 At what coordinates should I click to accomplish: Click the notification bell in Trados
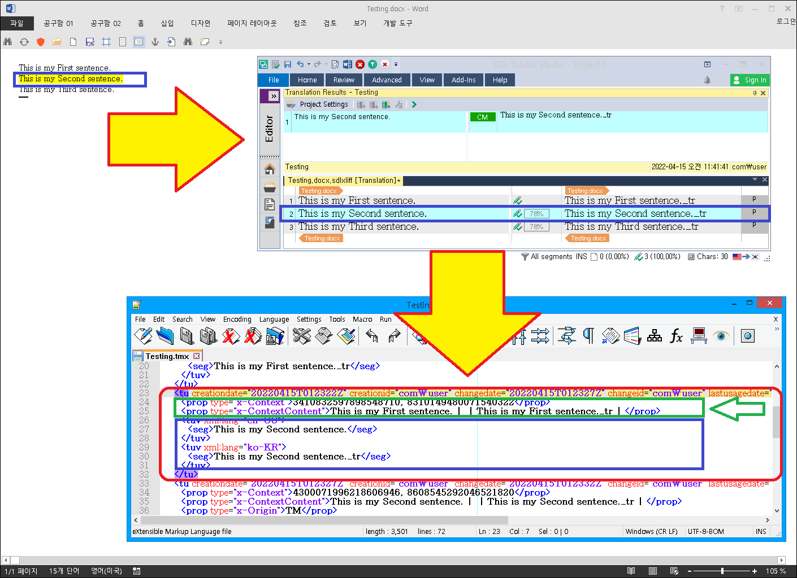[x=707, y=80]
